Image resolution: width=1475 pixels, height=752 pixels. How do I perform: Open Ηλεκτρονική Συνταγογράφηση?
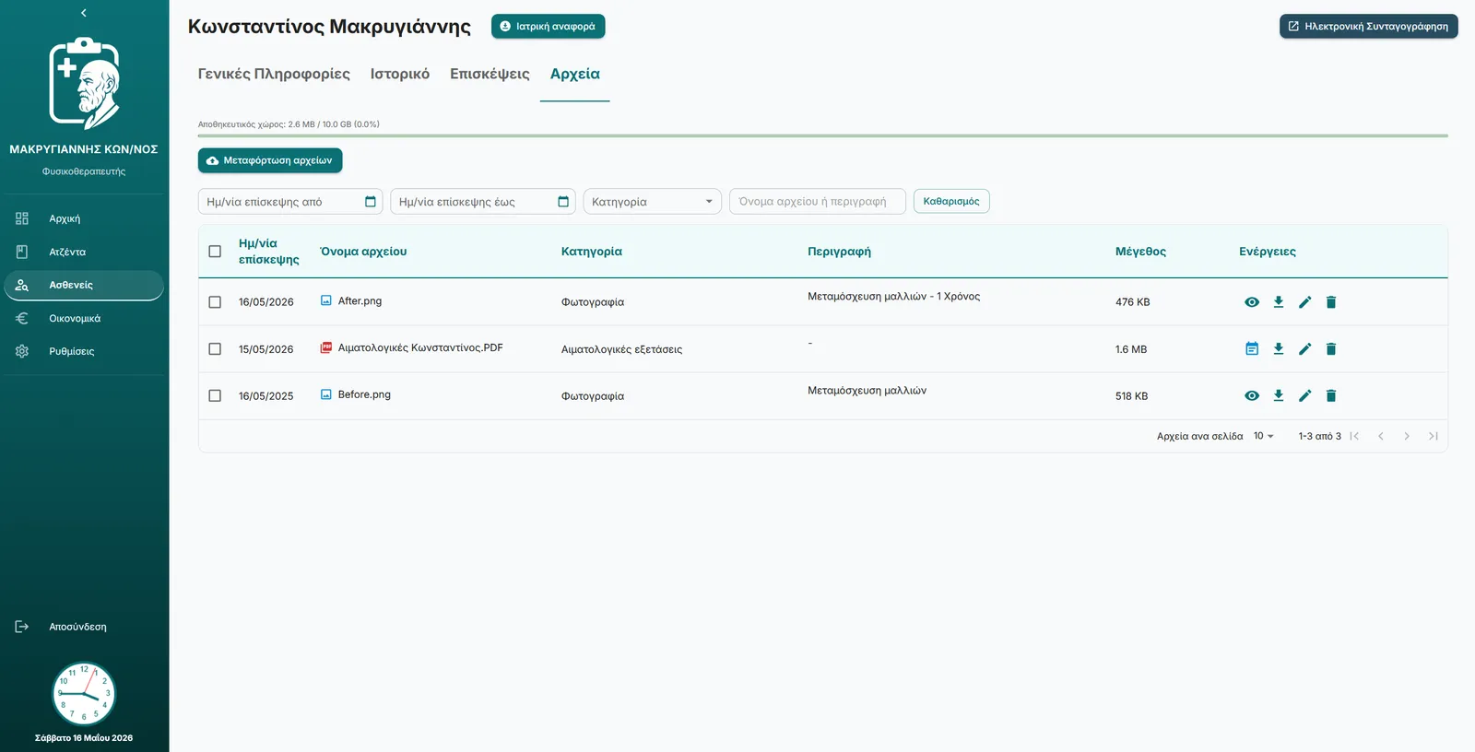click(x=1368, y=27)
